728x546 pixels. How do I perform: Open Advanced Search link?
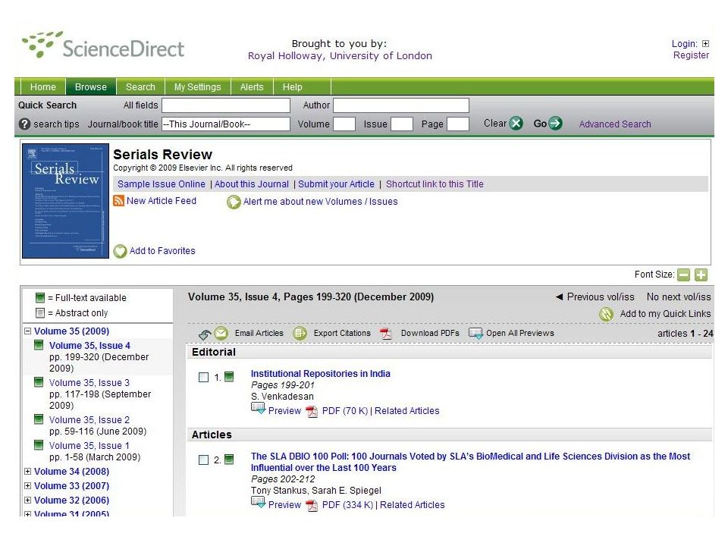click(615, 124)
